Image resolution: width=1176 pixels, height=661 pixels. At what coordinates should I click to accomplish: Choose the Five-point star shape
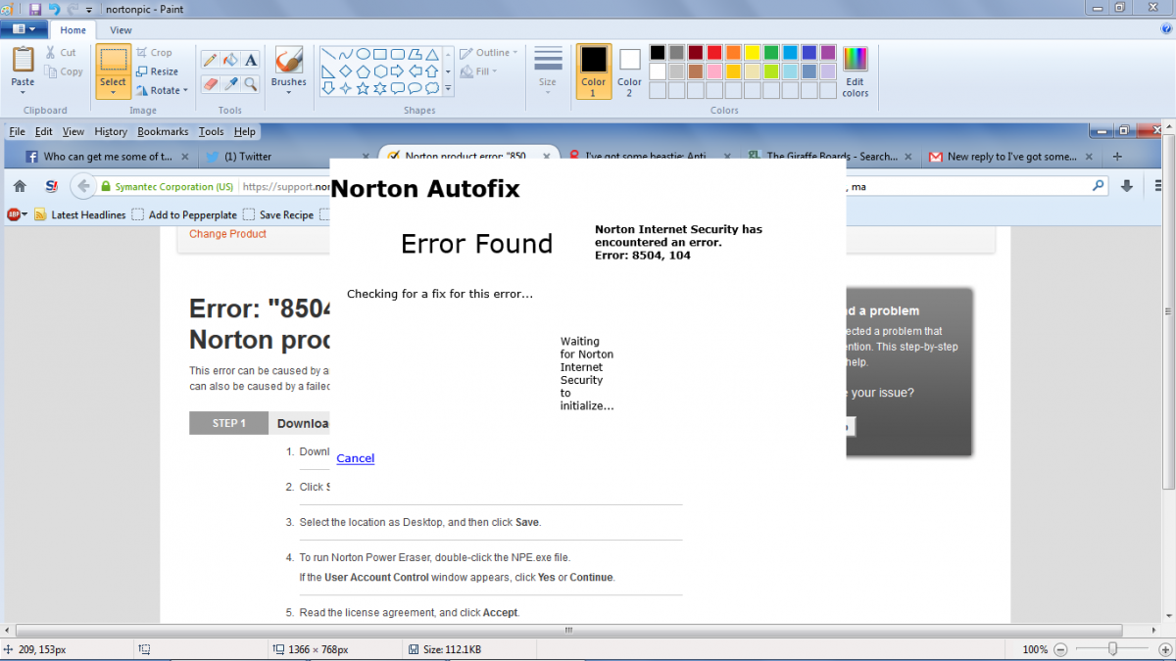[363, 88]
